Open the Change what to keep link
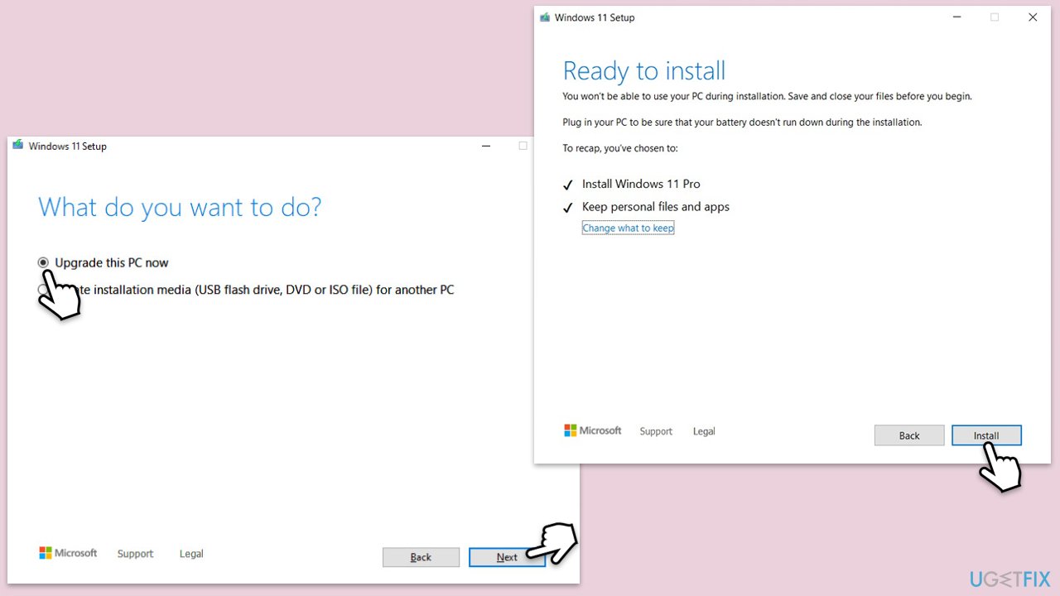 (628, 228)
